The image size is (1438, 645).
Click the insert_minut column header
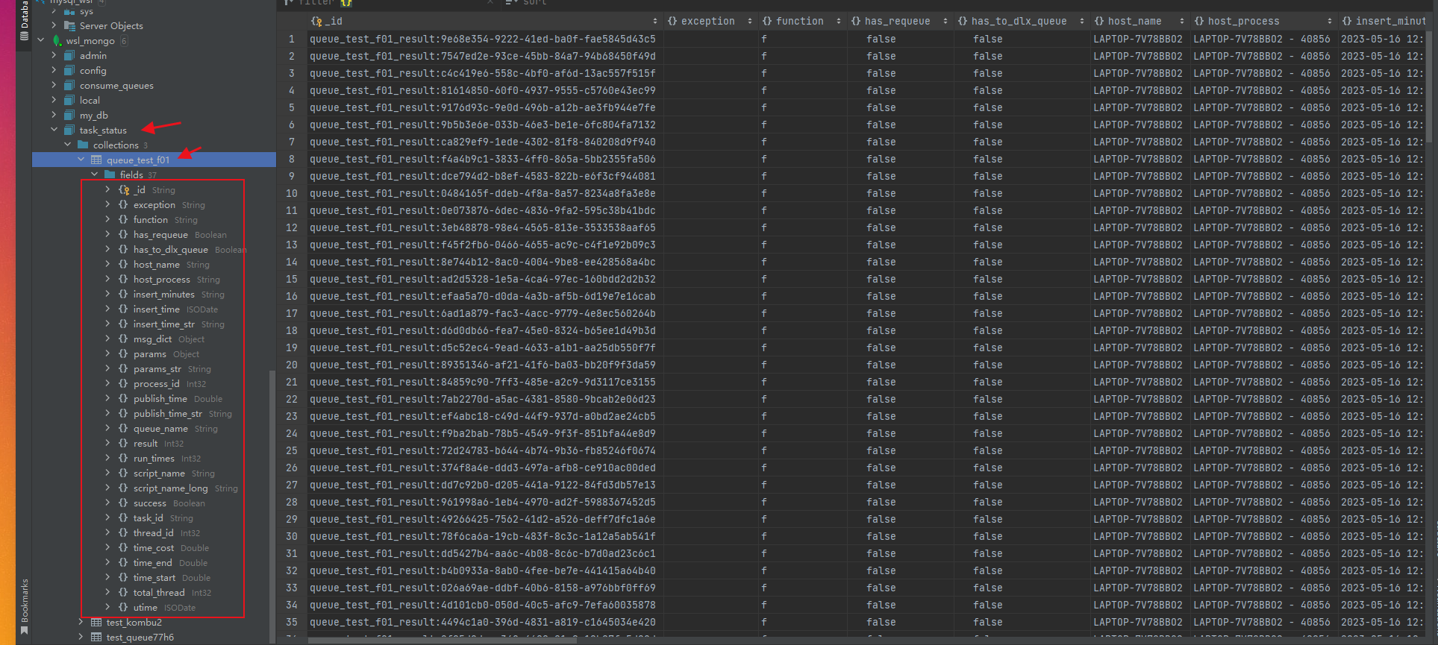pyautogui.click(x=1382, y=21)
